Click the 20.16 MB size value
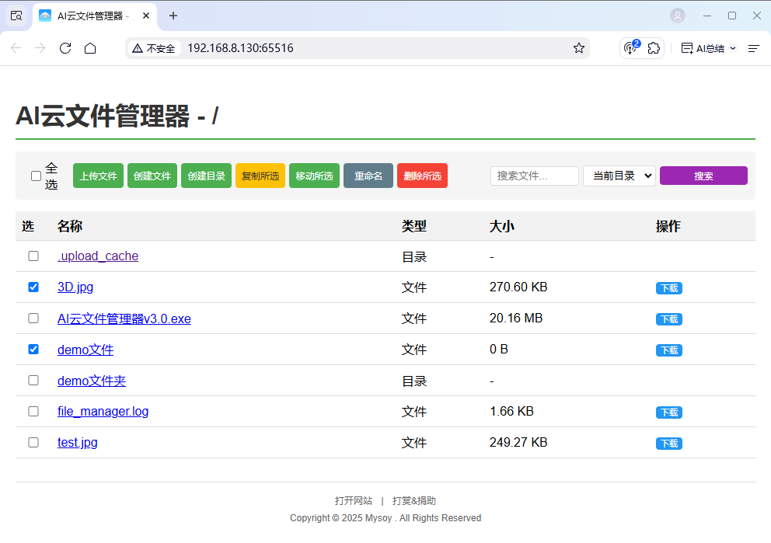Screen dimensions: 771x543 516,318
